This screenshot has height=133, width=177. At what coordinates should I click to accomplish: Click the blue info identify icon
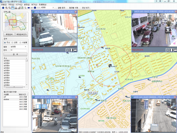tap(35, 8)
